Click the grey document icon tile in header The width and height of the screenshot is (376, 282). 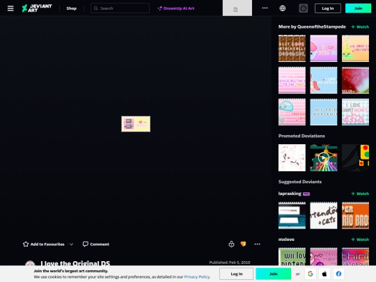(x=237, y=8)
